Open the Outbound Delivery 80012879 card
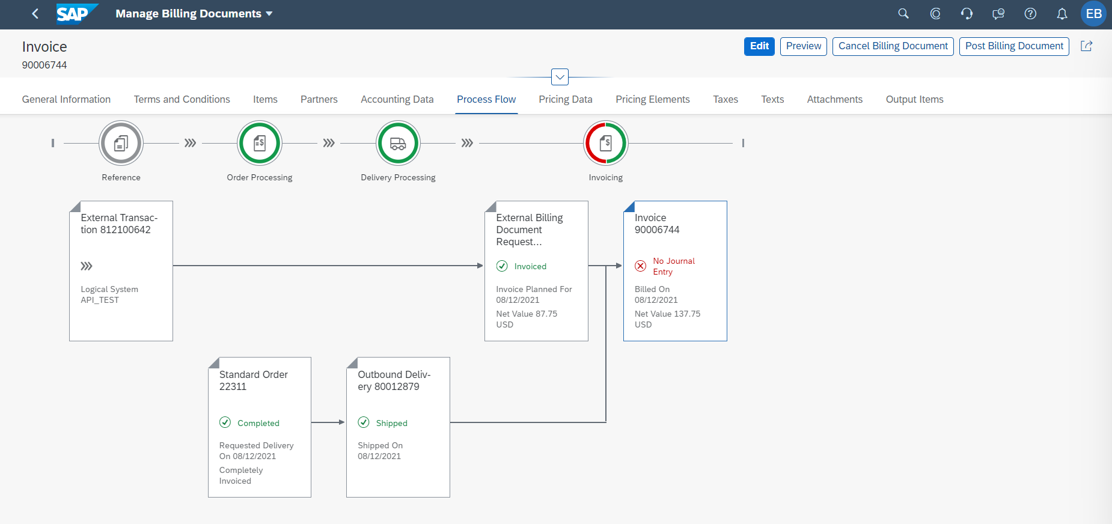 pyautogui.click(x=398, y=427)
